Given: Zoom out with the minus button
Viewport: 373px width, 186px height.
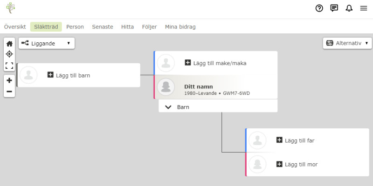Looking at the screenshot, I should pyautogui.click(x=9, y=91).
